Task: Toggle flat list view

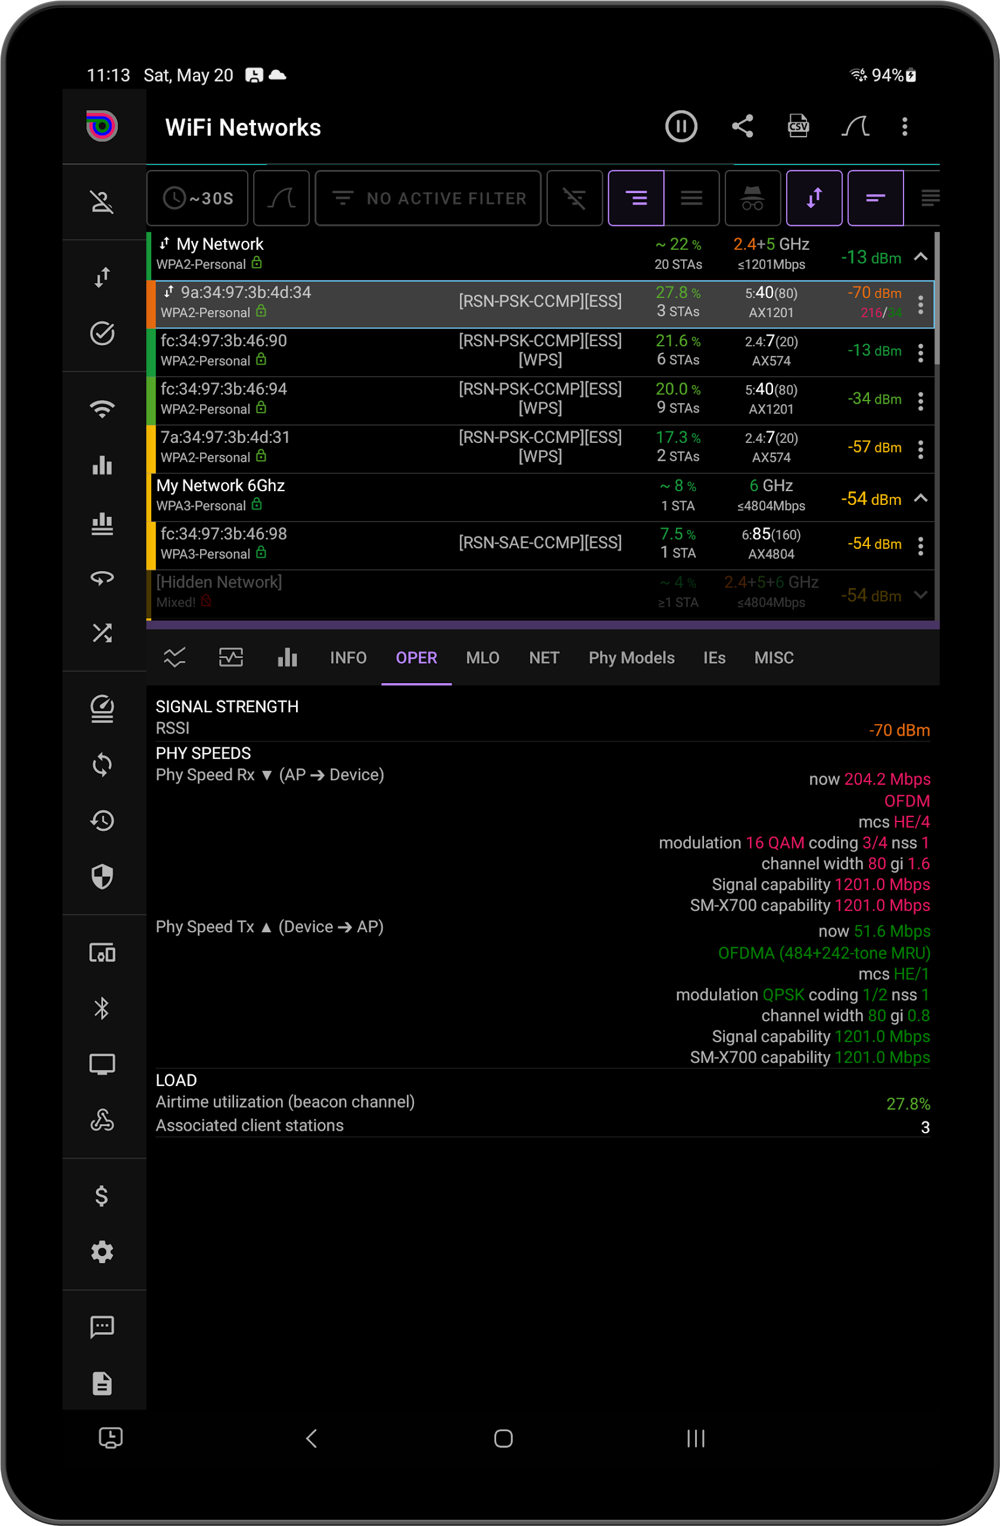Action: [692, 198]
